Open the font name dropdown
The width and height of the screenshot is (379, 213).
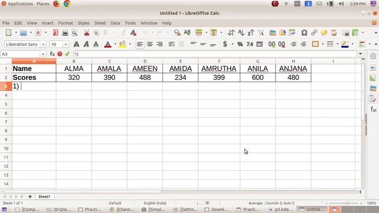pyautogui.click(x=43, y=44)
